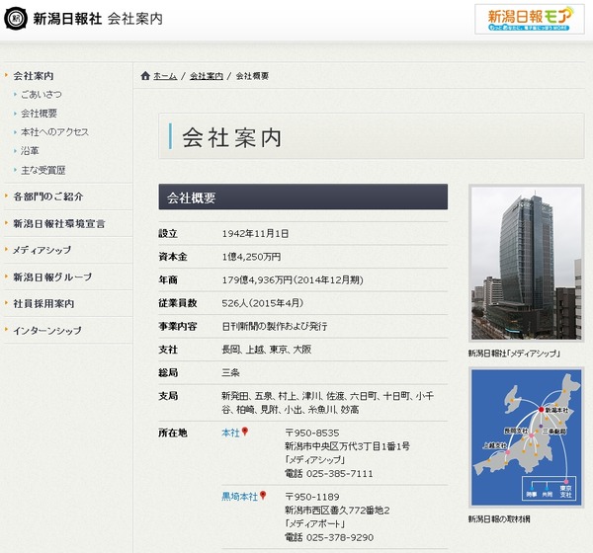Click the branch offices text 長岡、上越、東京、大阪
This screenshot has width=593, height=553.
267,350
